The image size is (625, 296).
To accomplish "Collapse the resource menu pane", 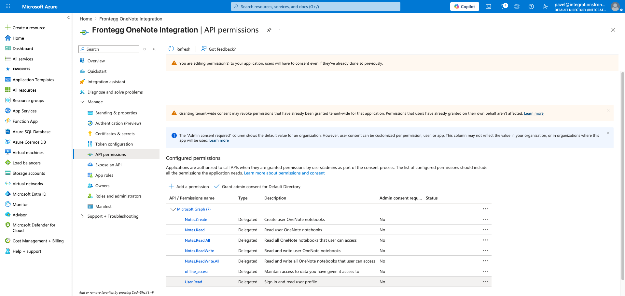I will pyautogui.click(x=154, y=49).
